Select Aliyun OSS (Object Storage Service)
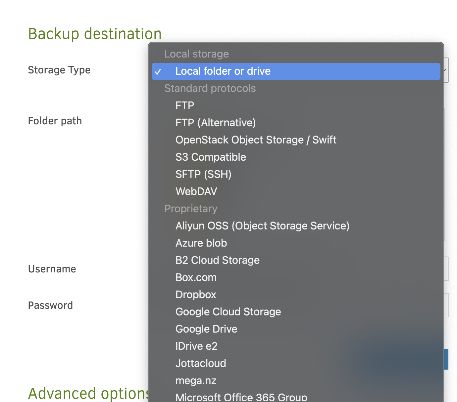 point(296,226)
